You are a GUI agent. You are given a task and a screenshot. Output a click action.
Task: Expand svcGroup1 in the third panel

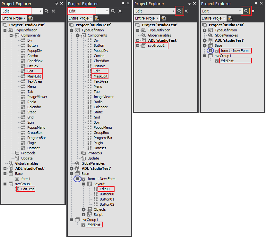coord(138,45)
